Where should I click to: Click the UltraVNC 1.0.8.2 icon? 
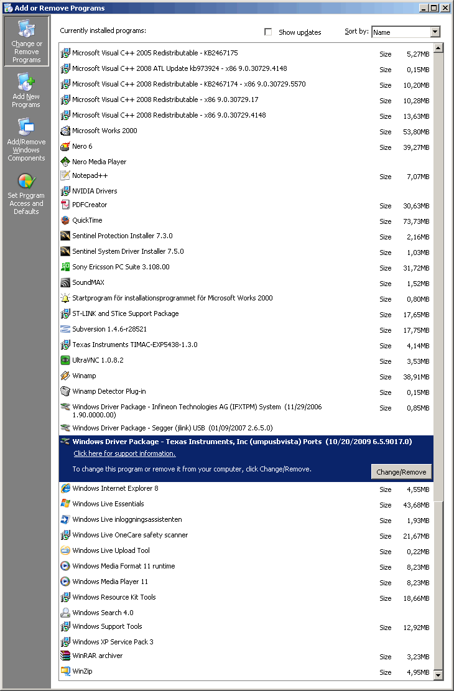pyautogui.click(x=65, y=360)
